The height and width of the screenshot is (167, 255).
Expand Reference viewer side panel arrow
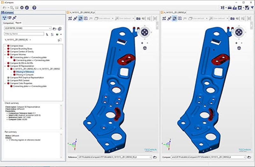point(157,25)
